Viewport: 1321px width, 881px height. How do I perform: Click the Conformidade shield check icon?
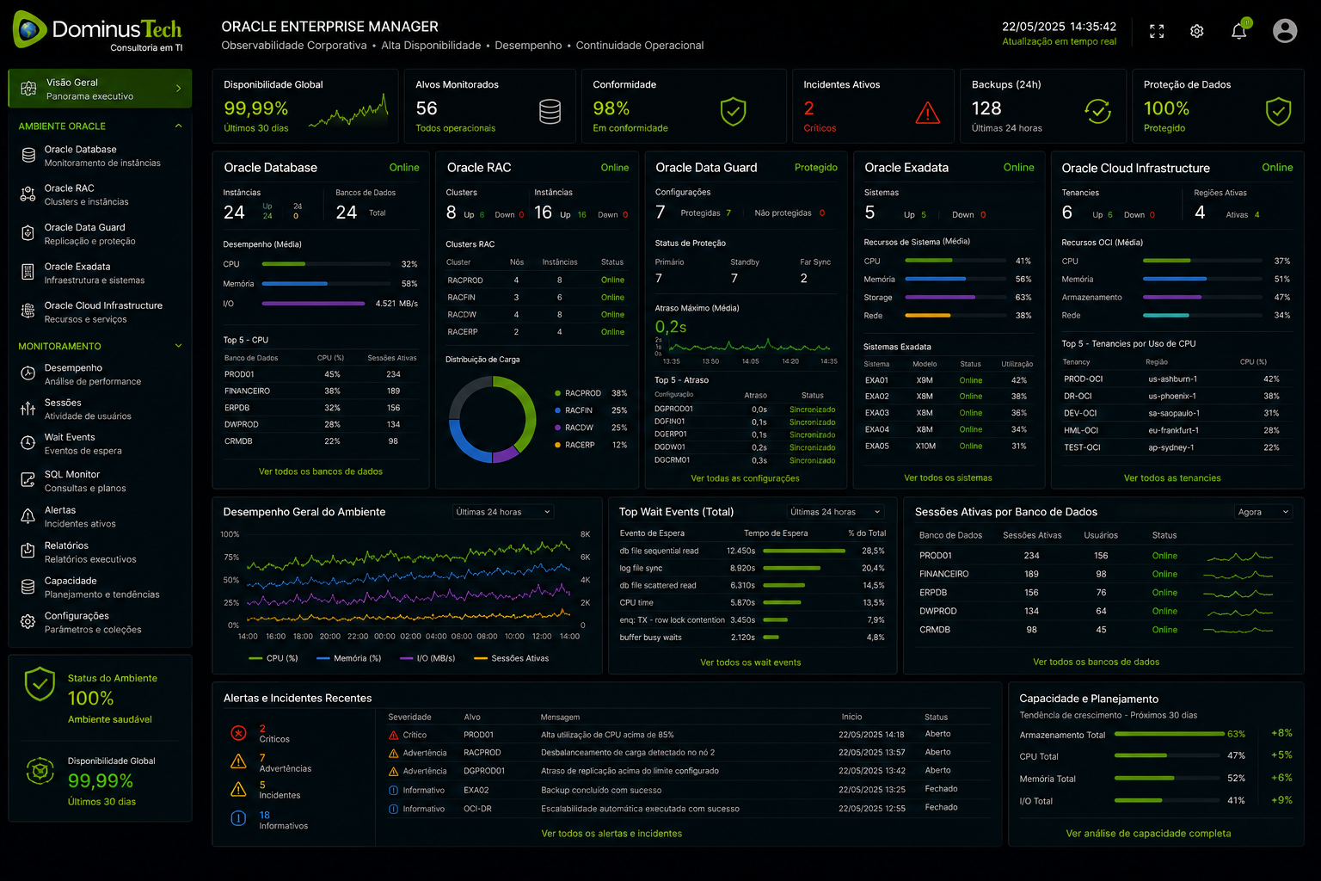pos(733,111)
